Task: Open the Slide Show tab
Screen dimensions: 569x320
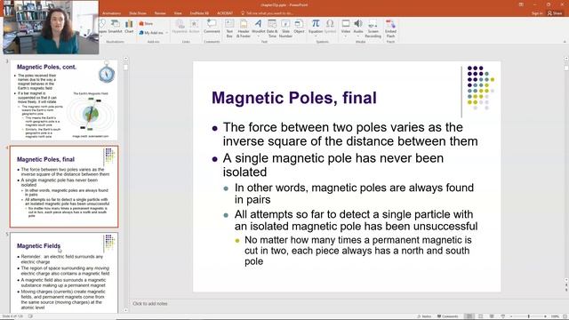Action: pos(138,13)
